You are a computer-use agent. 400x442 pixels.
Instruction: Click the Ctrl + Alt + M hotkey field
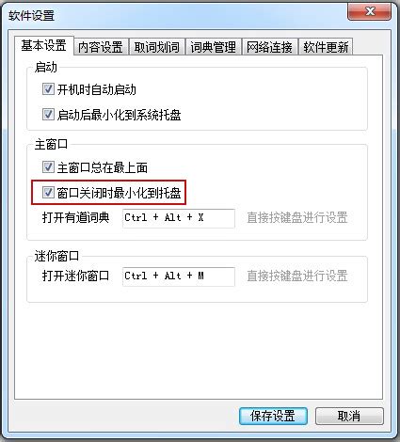pyautogui.click(x=179, y=276)
